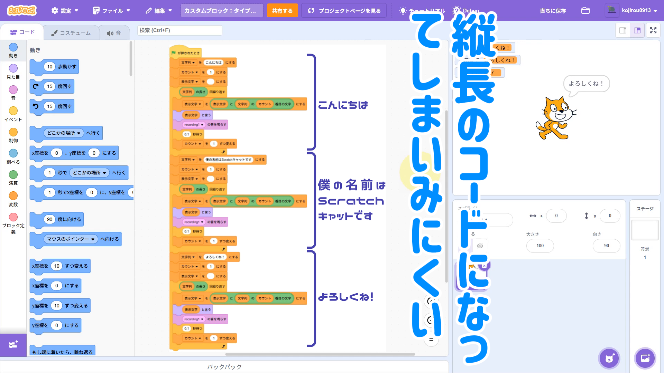Enter fullscreen stage mode
The image size is (664, 373).
tap(653, 30)
